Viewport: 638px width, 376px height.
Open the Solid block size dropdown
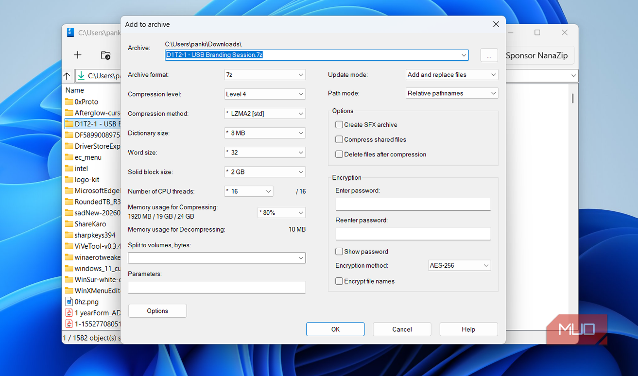(x=265, y=172)
